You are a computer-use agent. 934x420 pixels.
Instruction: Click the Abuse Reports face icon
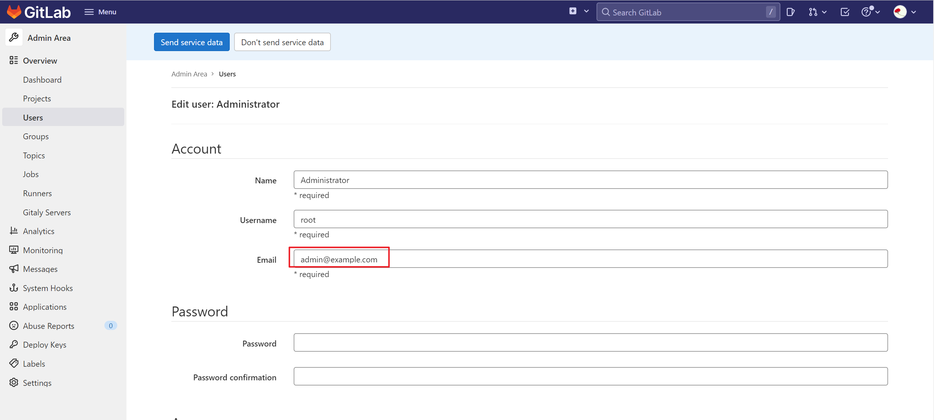click(14, 326)
